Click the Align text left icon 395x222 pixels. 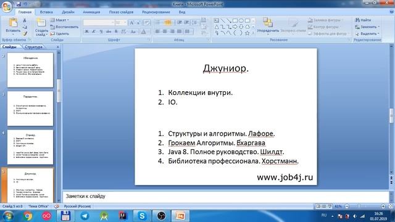pos(157,31)
